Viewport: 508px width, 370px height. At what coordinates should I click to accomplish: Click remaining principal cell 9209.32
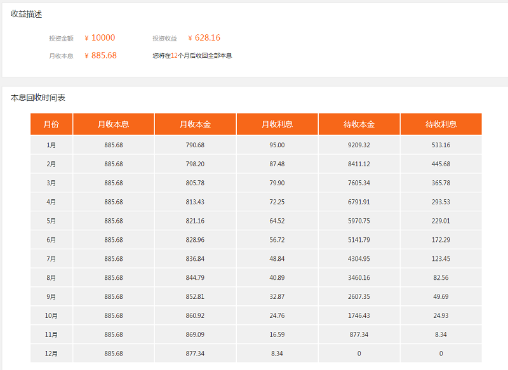tap(359, 145)
